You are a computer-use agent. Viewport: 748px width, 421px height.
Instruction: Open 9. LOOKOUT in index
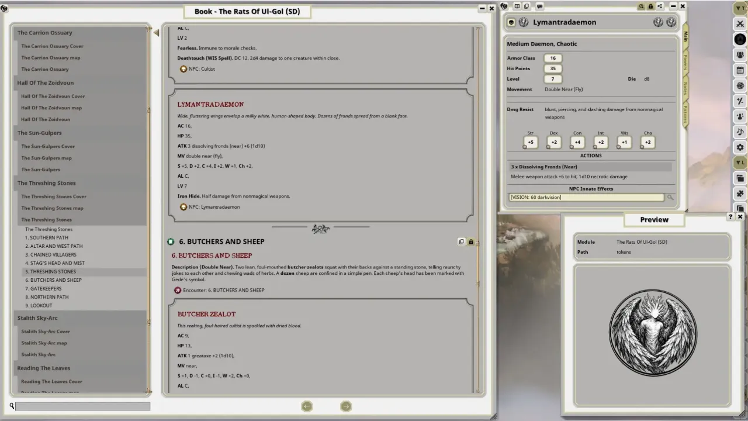[x=39, y=306]
